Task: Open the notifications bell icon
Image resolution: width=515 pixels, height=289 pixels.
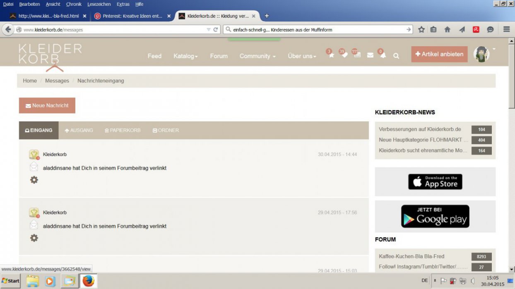Action: click(383, 56)
